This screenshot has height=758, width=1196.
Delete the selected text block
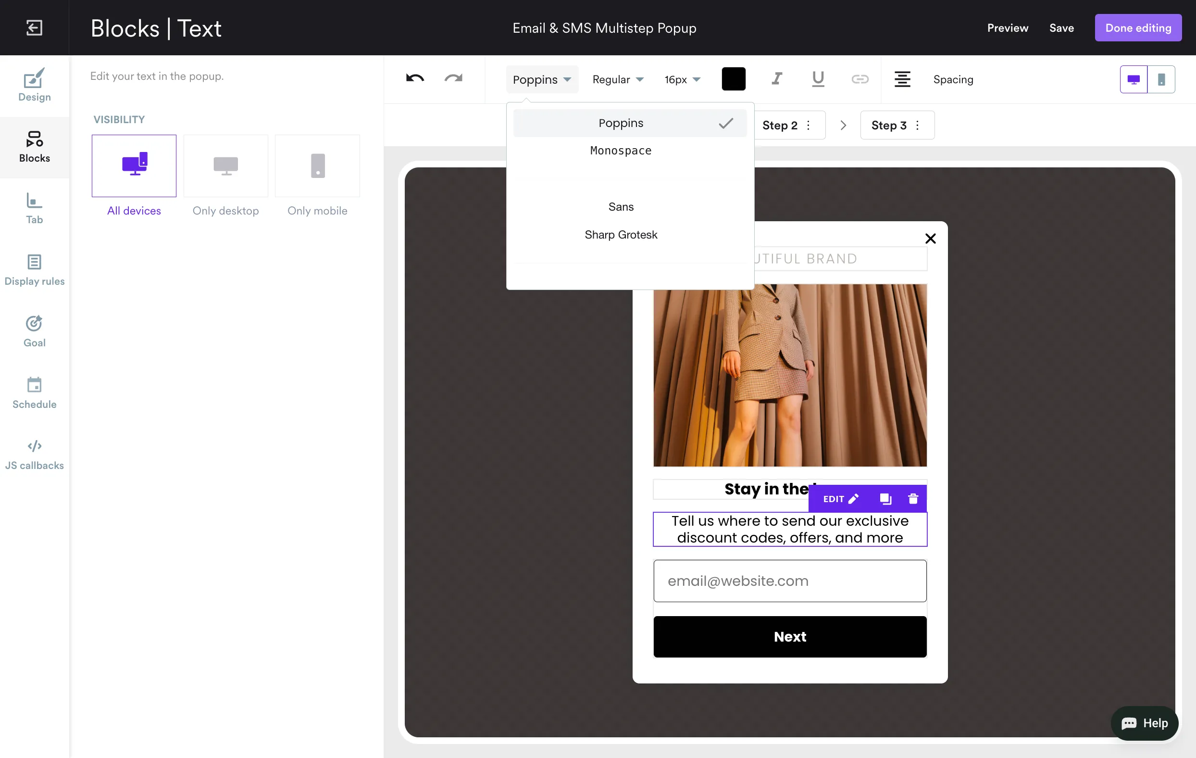point(913,499)
